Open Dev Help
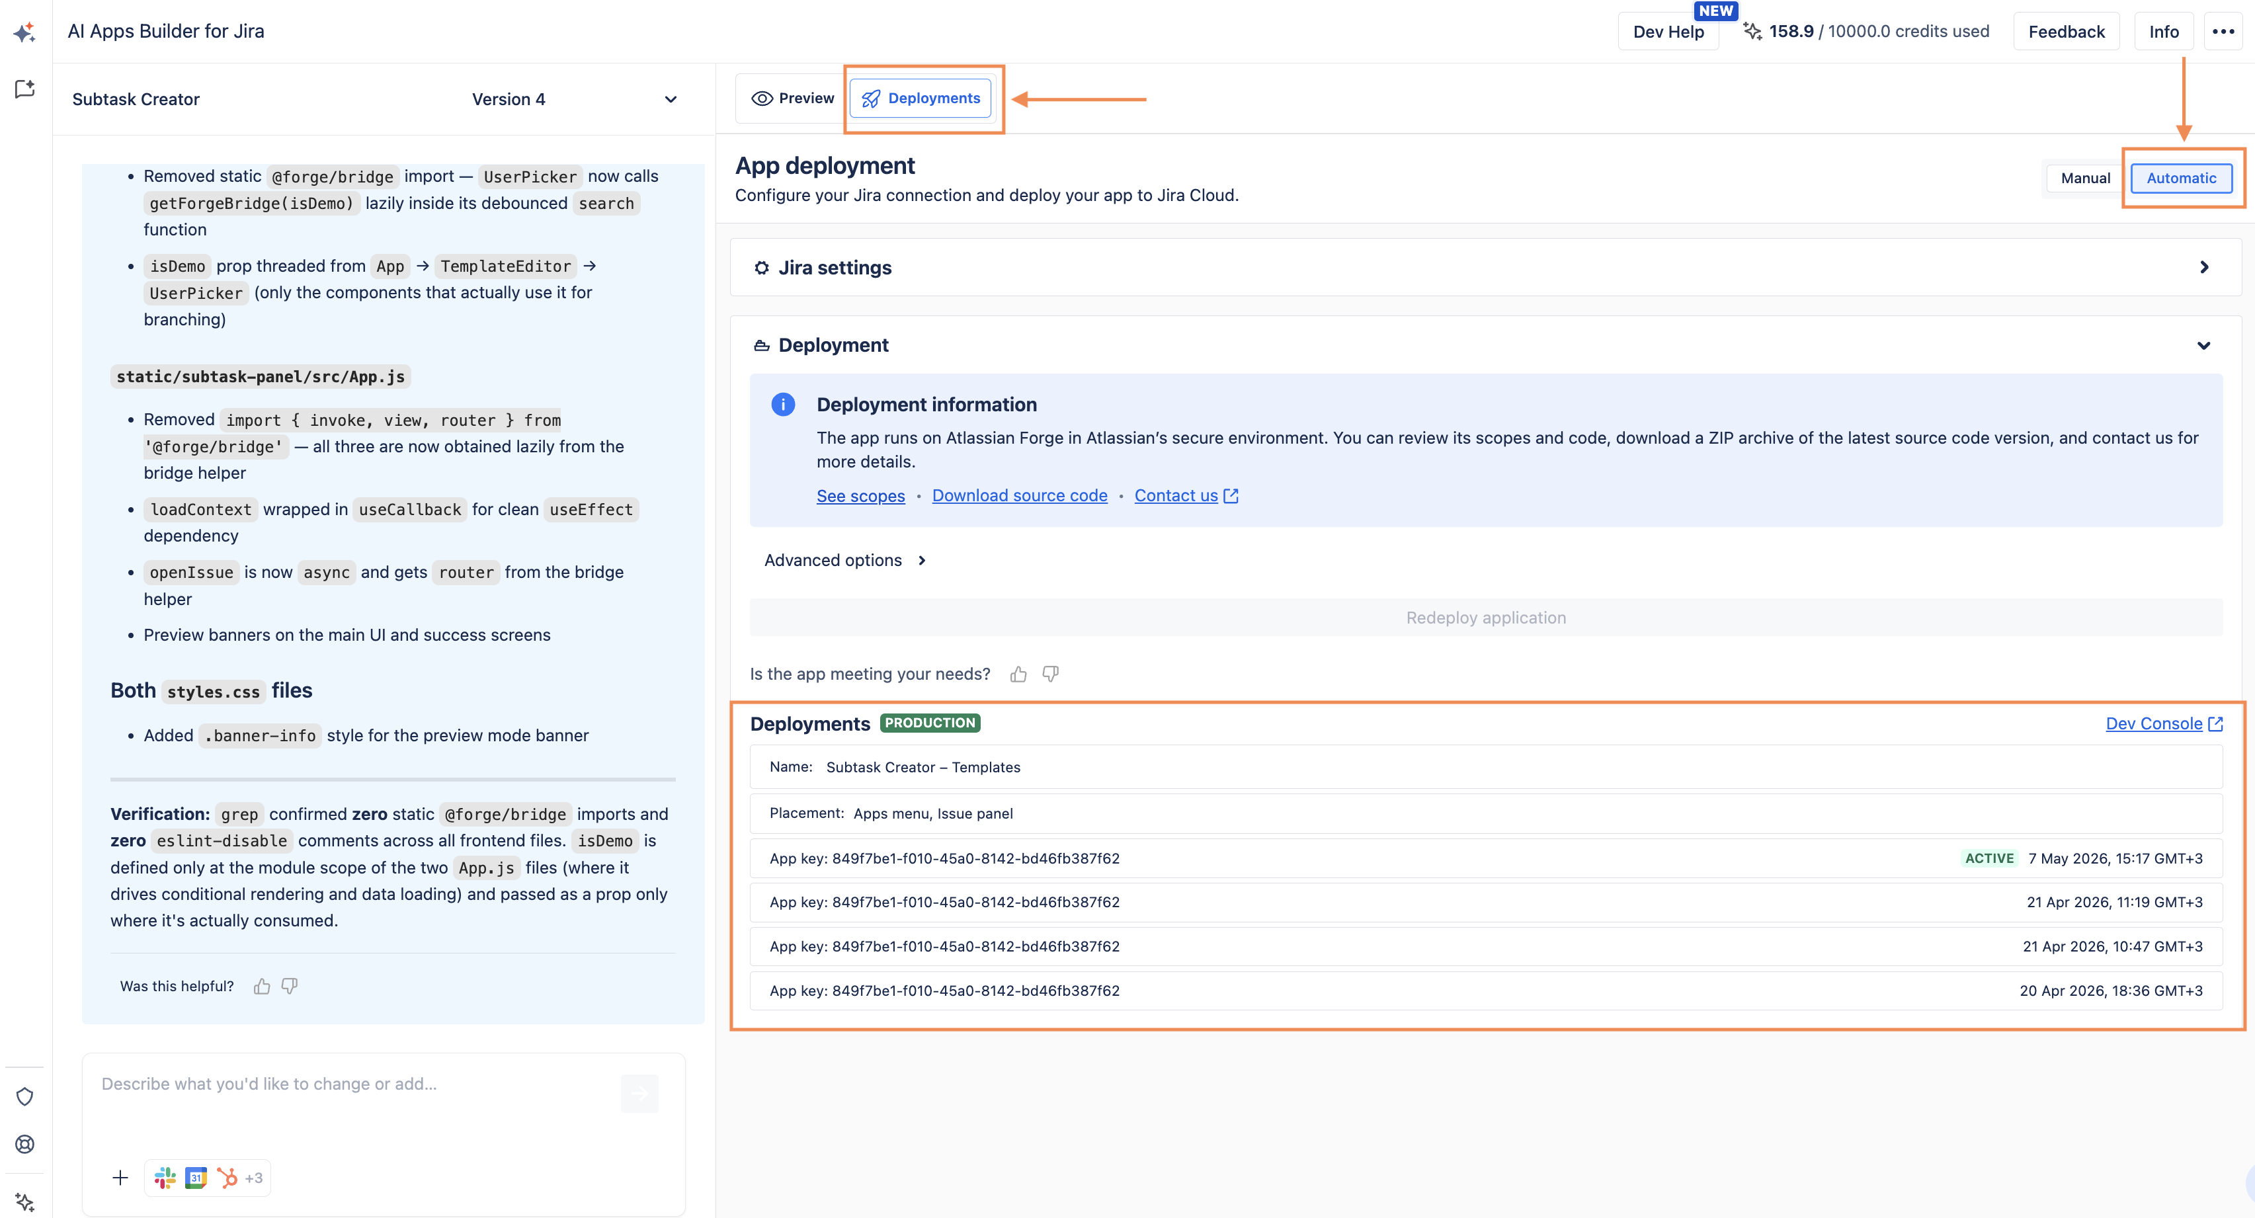This screenshot has width=2255, height=1218. (x=1668, y=32)
